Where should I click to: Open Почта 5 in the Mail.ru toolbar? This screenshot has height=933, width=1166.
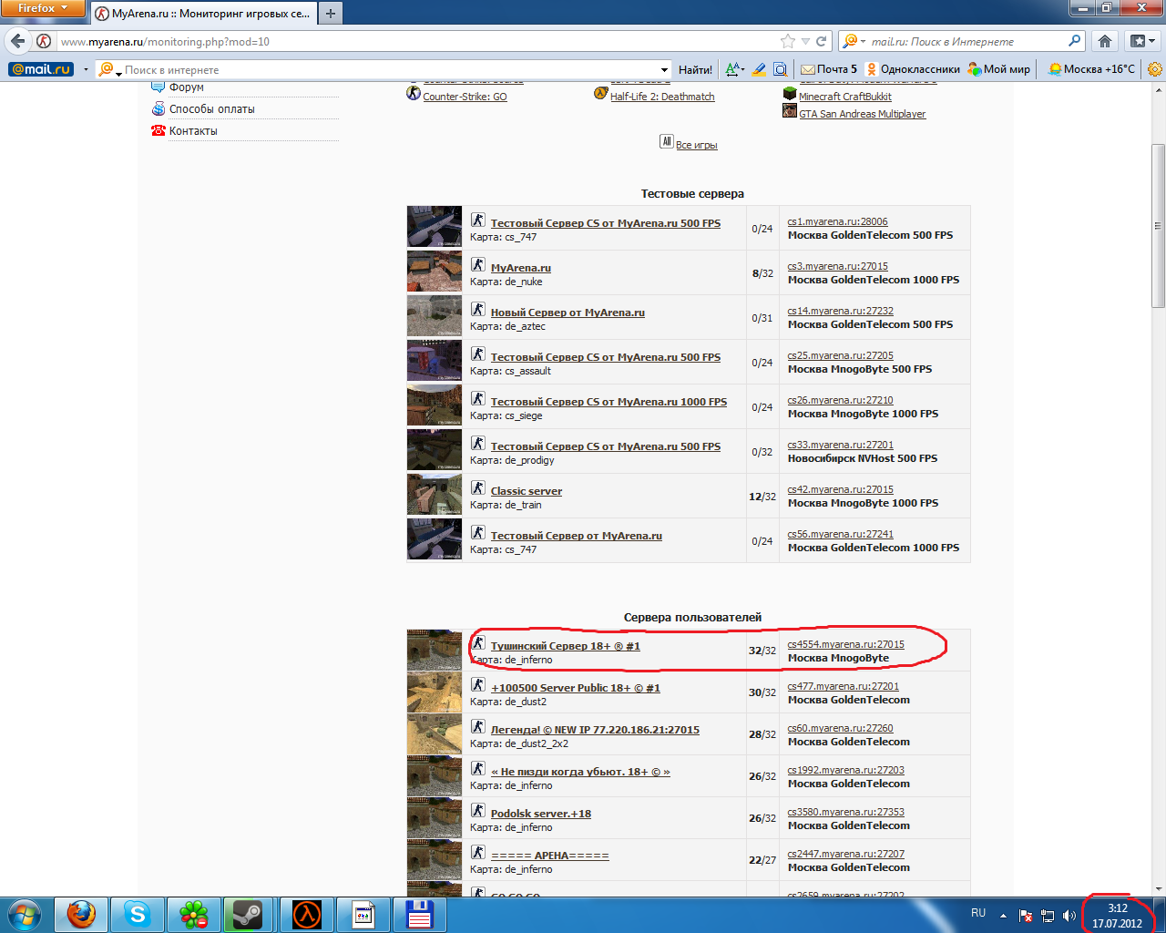829,69
